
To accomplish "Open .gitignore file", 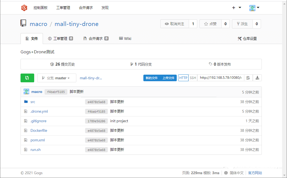I will pyautogui.click(x=38, y=121).
